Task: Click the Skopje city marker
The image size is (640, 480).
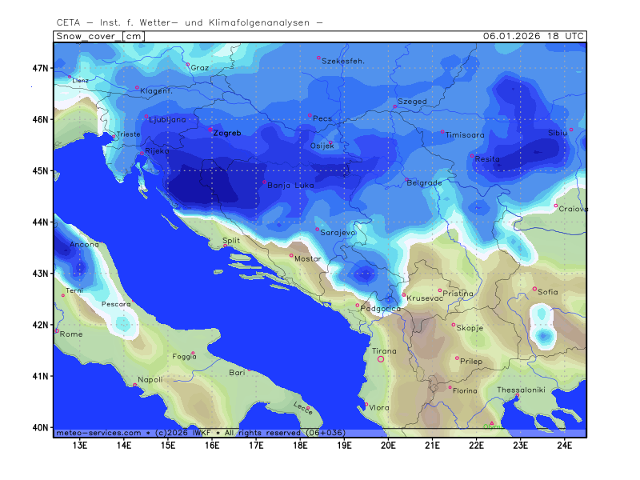Action: tap(454, 325)
